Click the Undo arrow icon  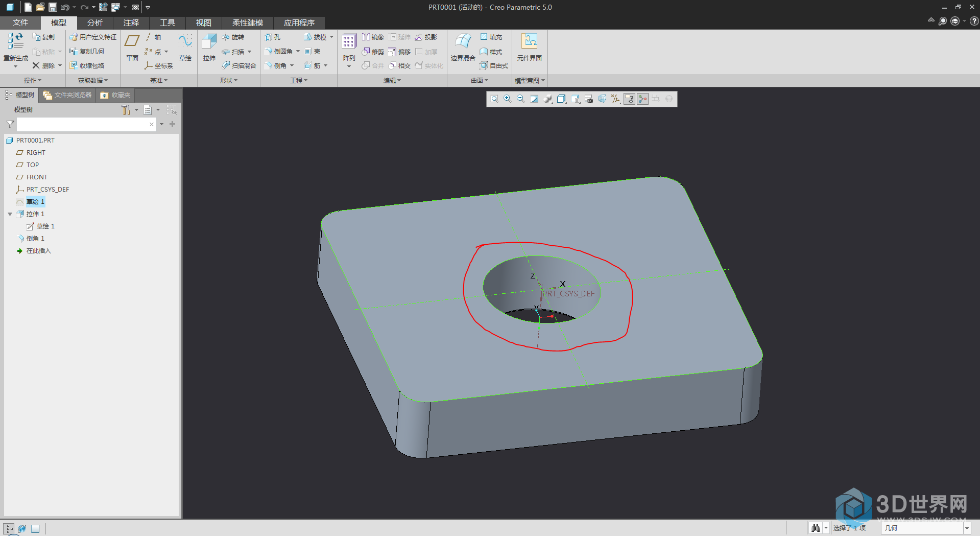point(65,7)
